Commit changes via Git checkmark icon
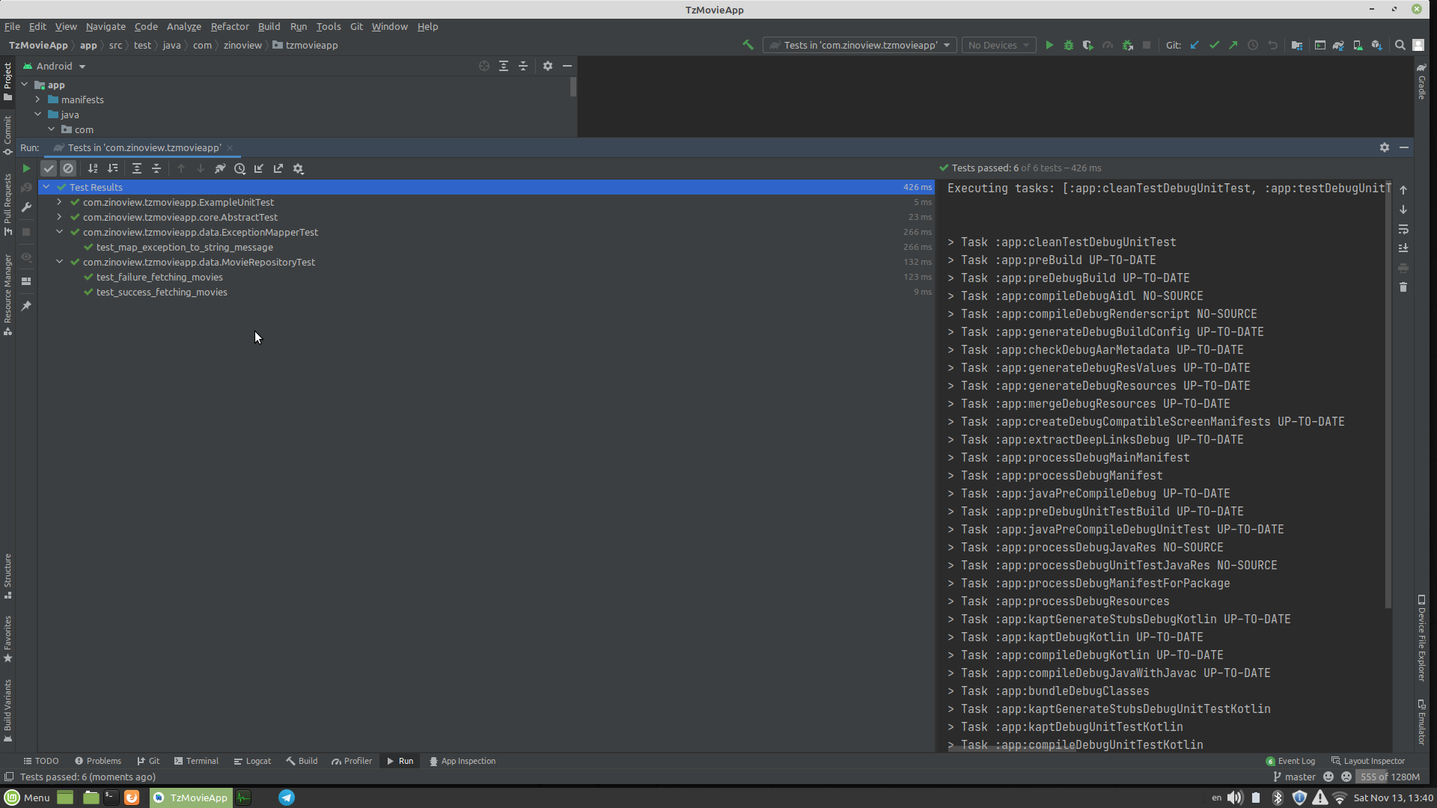This screenshot has height=808, width=1437. coord(1213,45)
